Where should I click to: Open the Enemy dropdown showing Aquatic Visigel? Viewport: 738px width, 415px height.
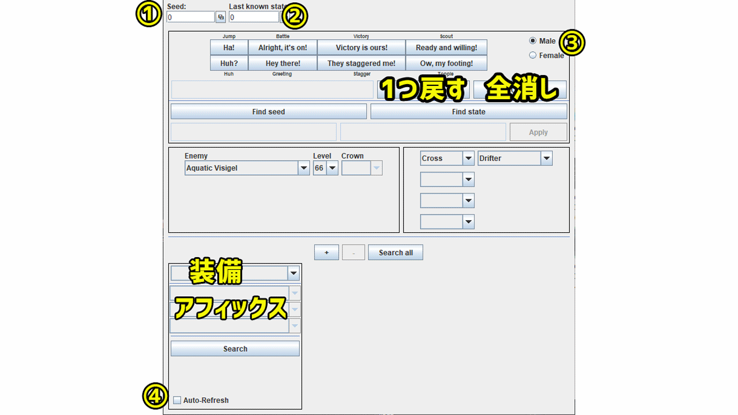pos(304,168)
